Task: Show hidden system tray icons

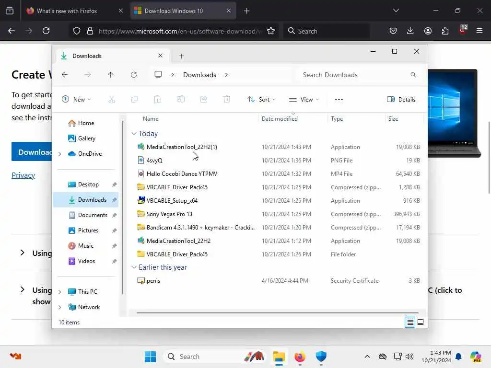Action: (x=367, y=356)
